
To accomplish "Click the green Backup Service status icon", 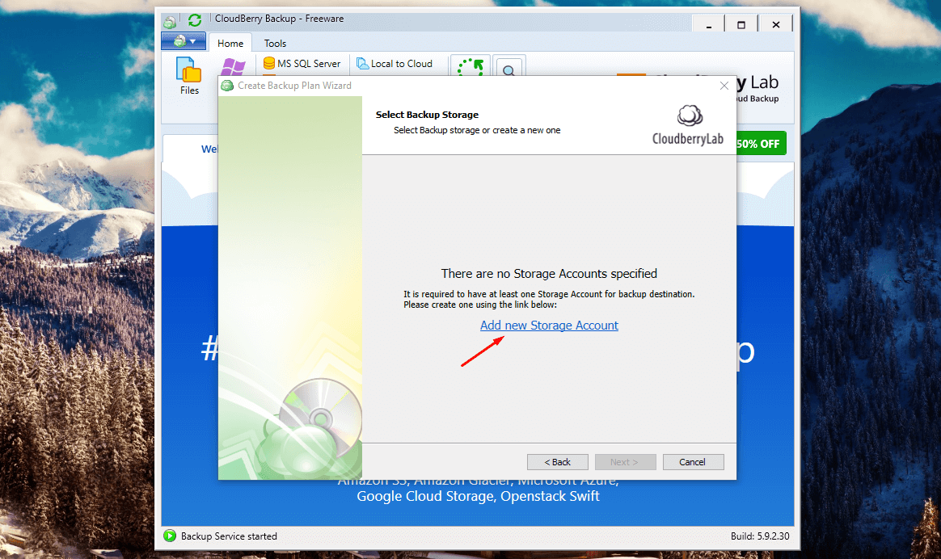I will click(x=170, y=536).
